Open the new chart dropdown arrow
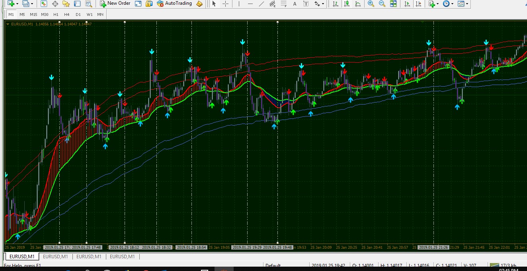Image resolution: width=527 pixels, height=271 pixels. pyautogui.click(x=17, y=4)
